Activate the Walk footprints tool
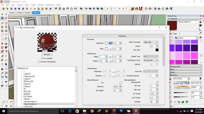Viewport: 204px width, 114px height. [2, 86]
